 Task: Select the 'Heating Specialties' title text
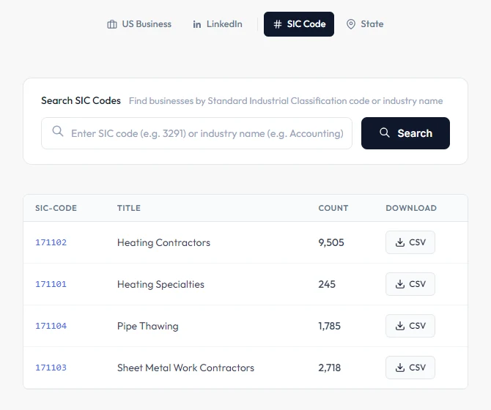point(160,284)
